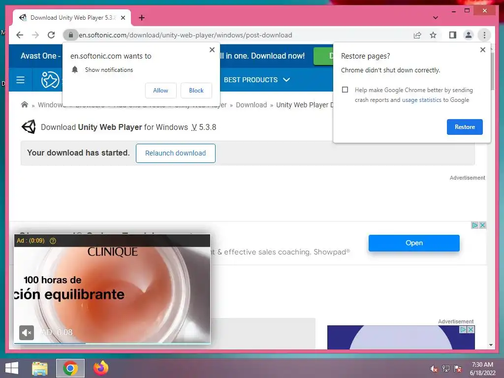Open Chrome three-dot menu
The width and height of the screenshot is (504, 378).
484,35
